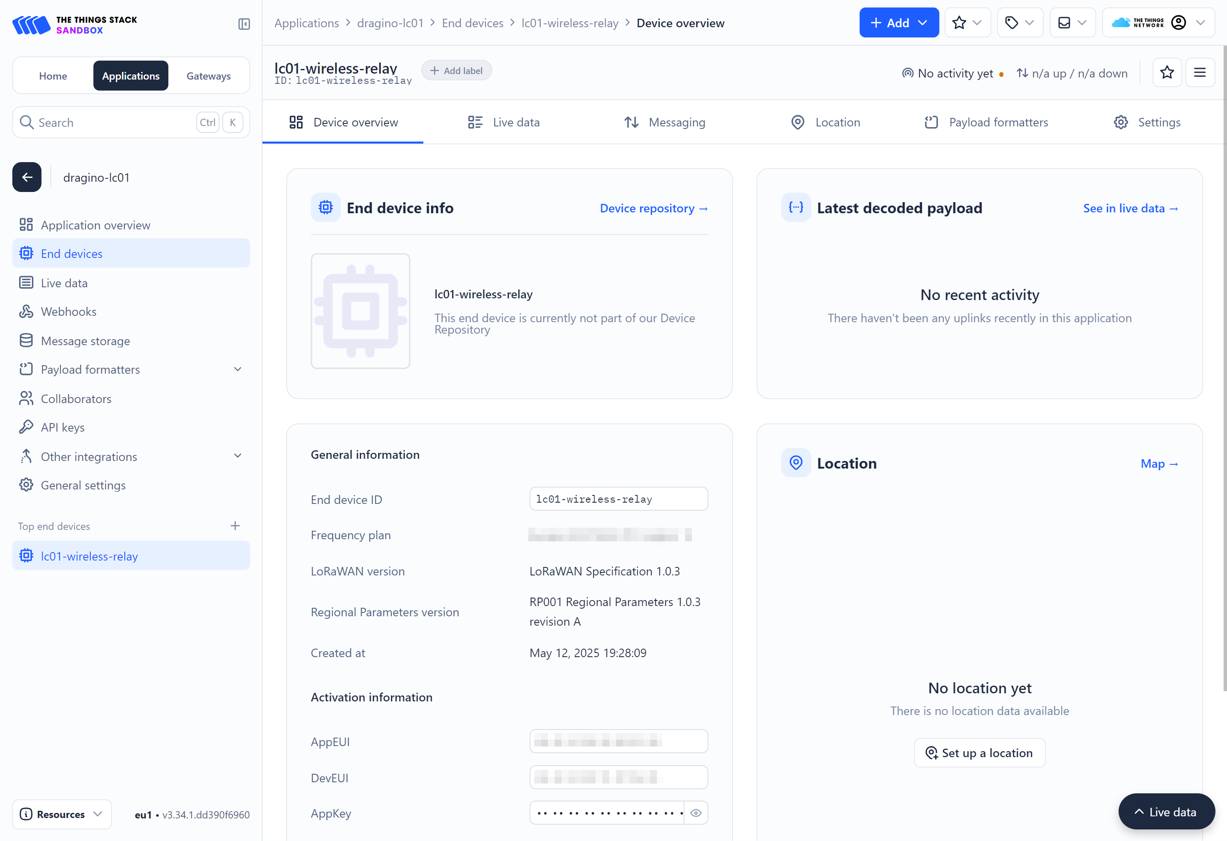Viewport: 1227px width, 841px height.
Task: Open the Webhooks sidebar item
Action: [69, 312]
